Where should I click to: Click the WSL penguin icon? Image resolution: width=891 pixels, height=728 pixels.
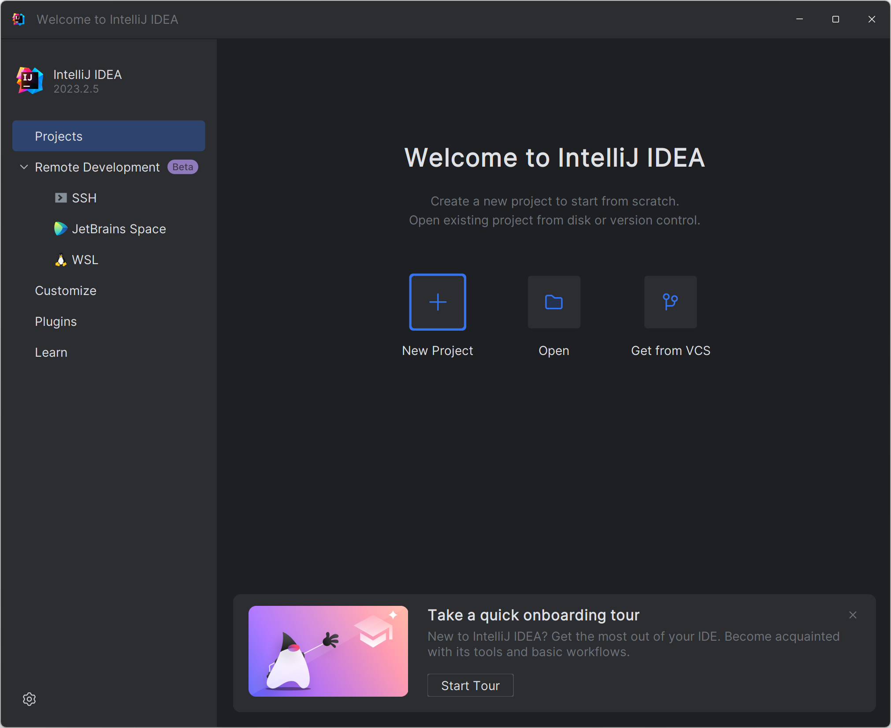tap(61, 260)
